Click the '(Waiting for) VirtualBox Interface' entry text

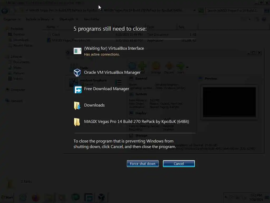coord(114,48)
